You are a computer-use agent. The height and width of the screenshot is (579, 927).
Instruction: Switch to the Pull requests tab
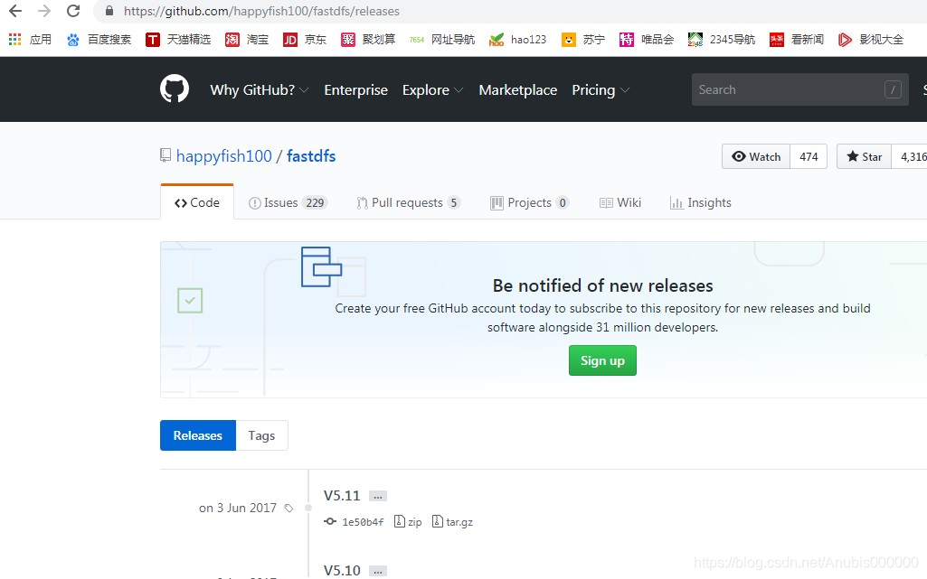pos(408,202)
